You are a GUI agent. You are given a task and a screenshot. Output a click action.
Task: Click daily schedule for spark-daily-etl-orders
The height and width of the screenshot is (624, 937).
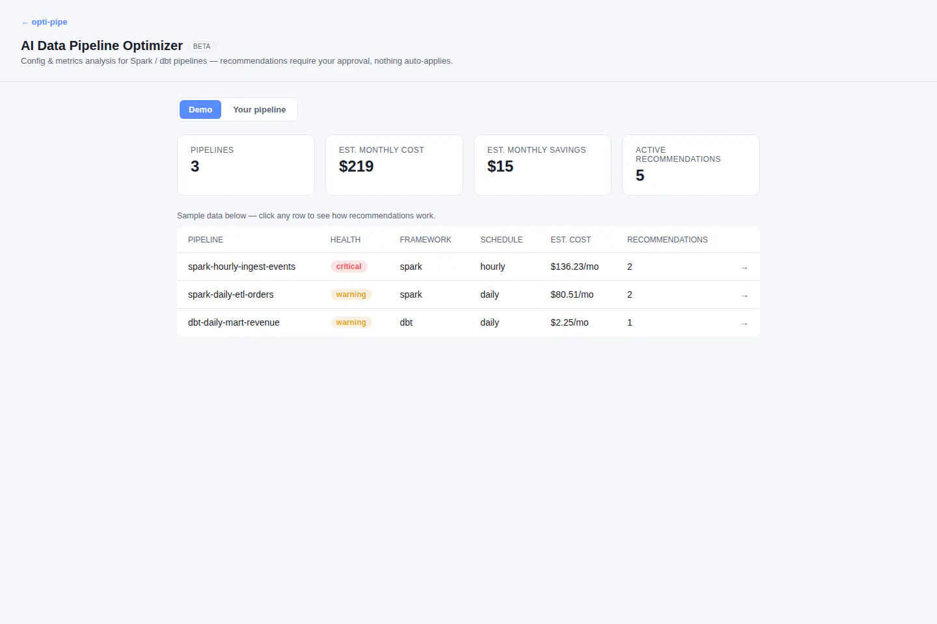(489, 294)
